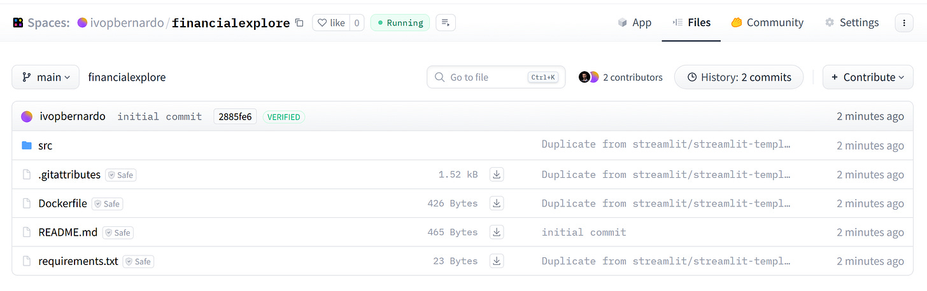Click the 465 Bytes size of README.md
This screenshot has height=291, width=927.
tap(453, 232)
